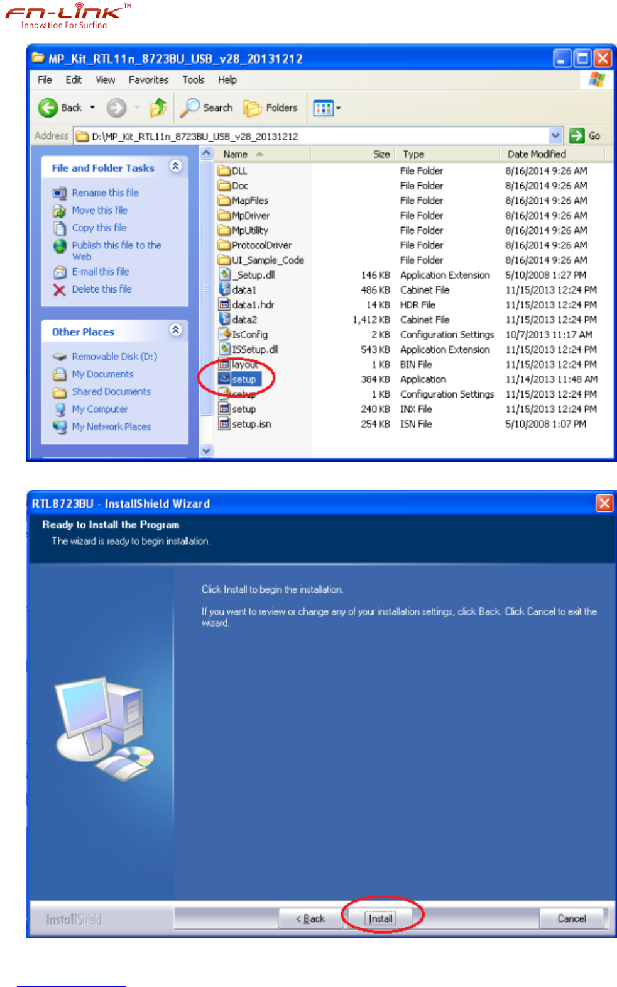Close the InstallShield Wizard window

(604, 503)
